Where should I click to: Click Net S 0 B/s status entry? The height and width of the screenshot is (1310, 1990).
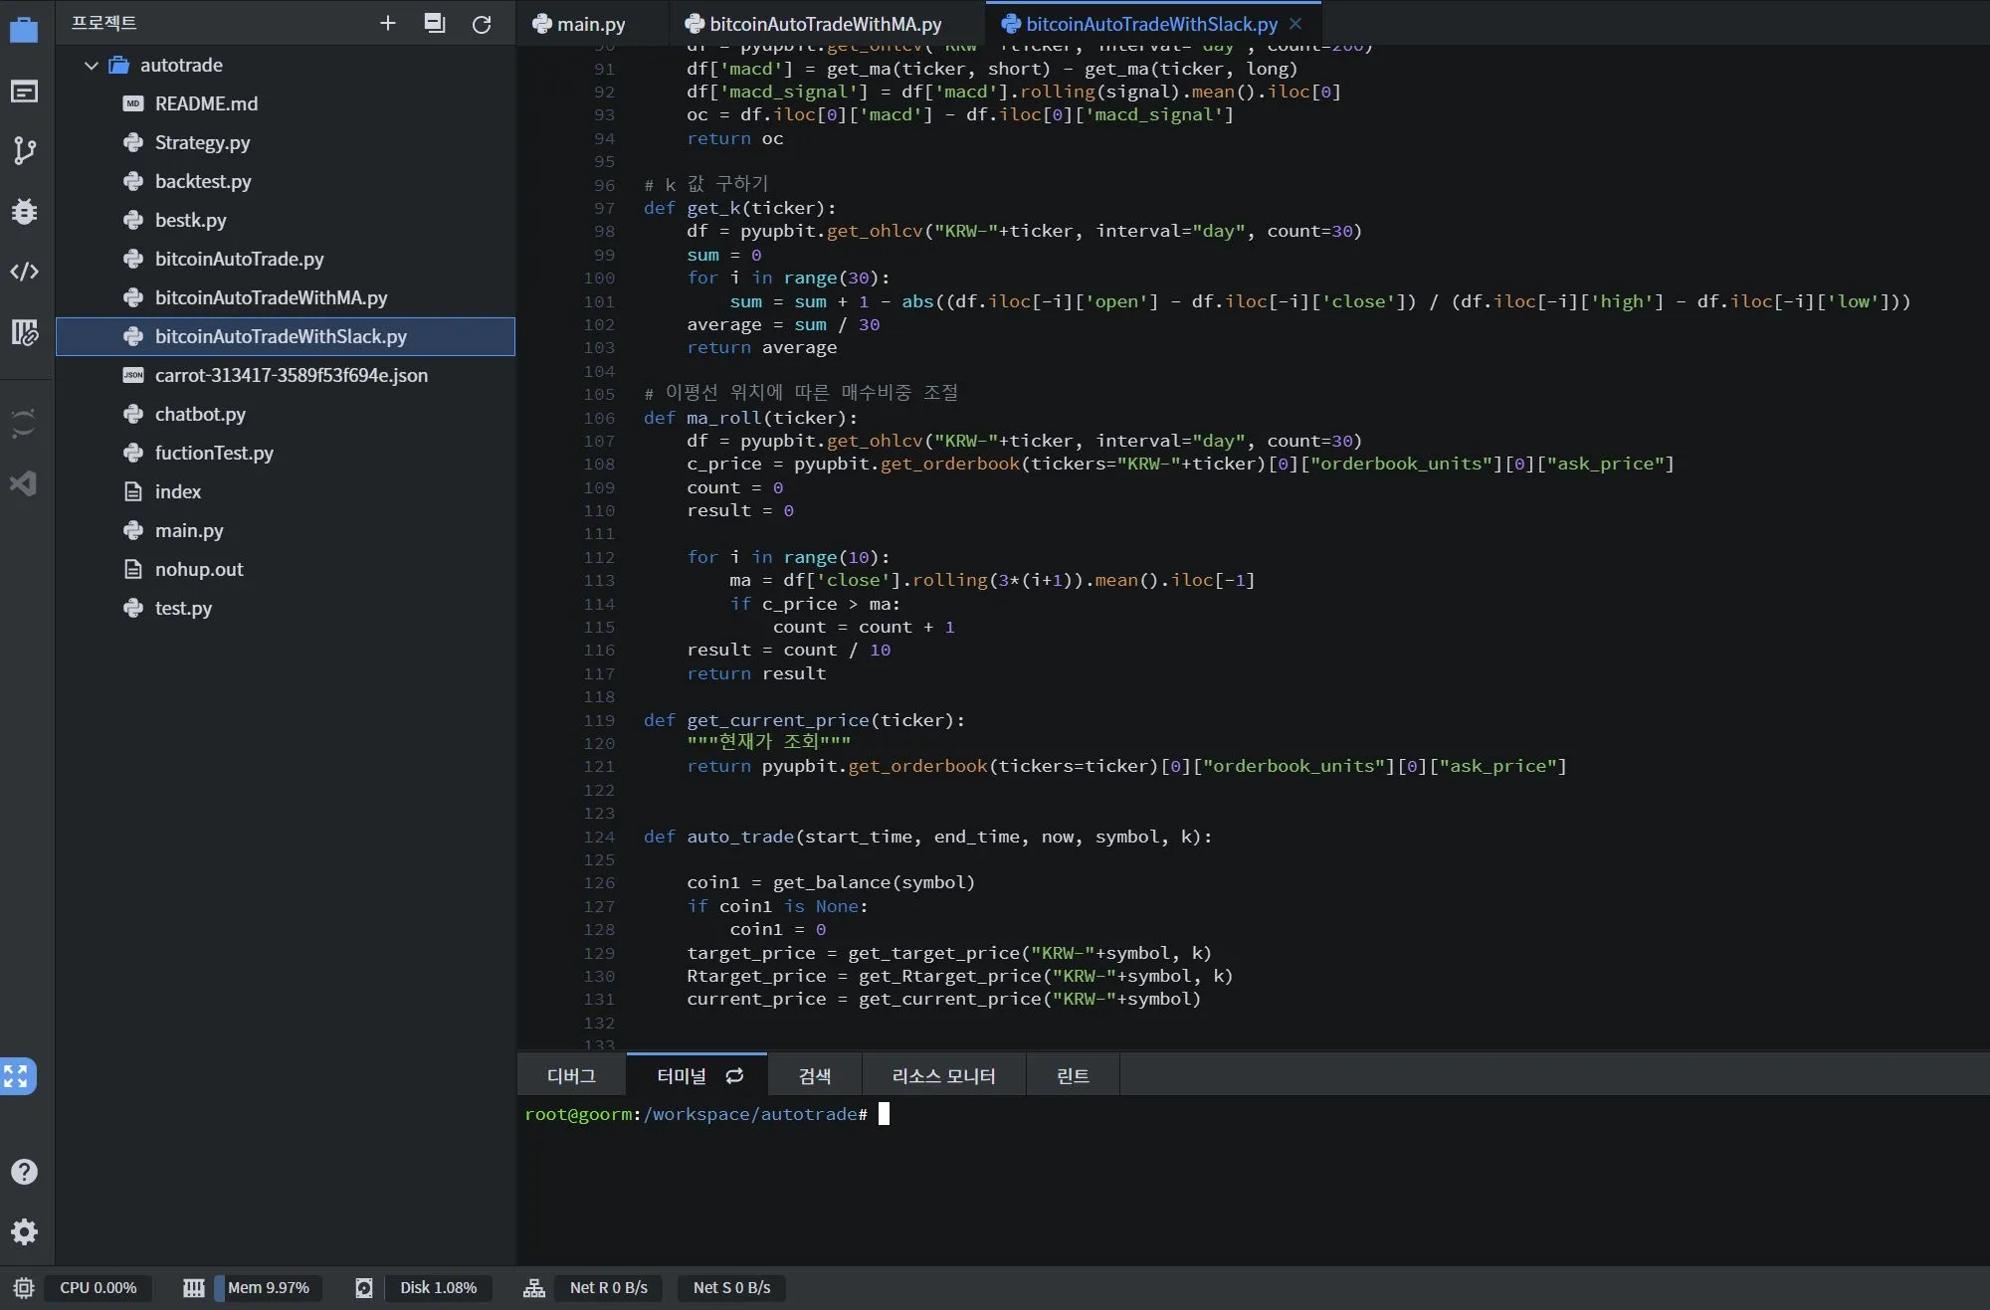(732, 1288)
